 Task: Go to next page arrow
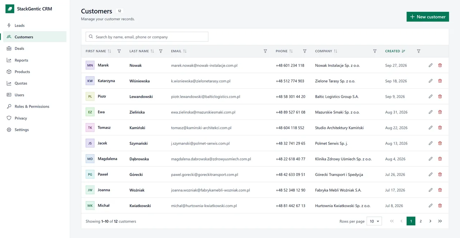coord(430,221)
